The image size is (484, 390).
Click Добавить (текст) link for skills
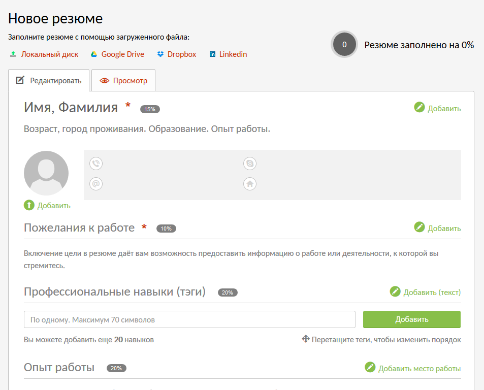pyautogui.click(x=432, y=292)
